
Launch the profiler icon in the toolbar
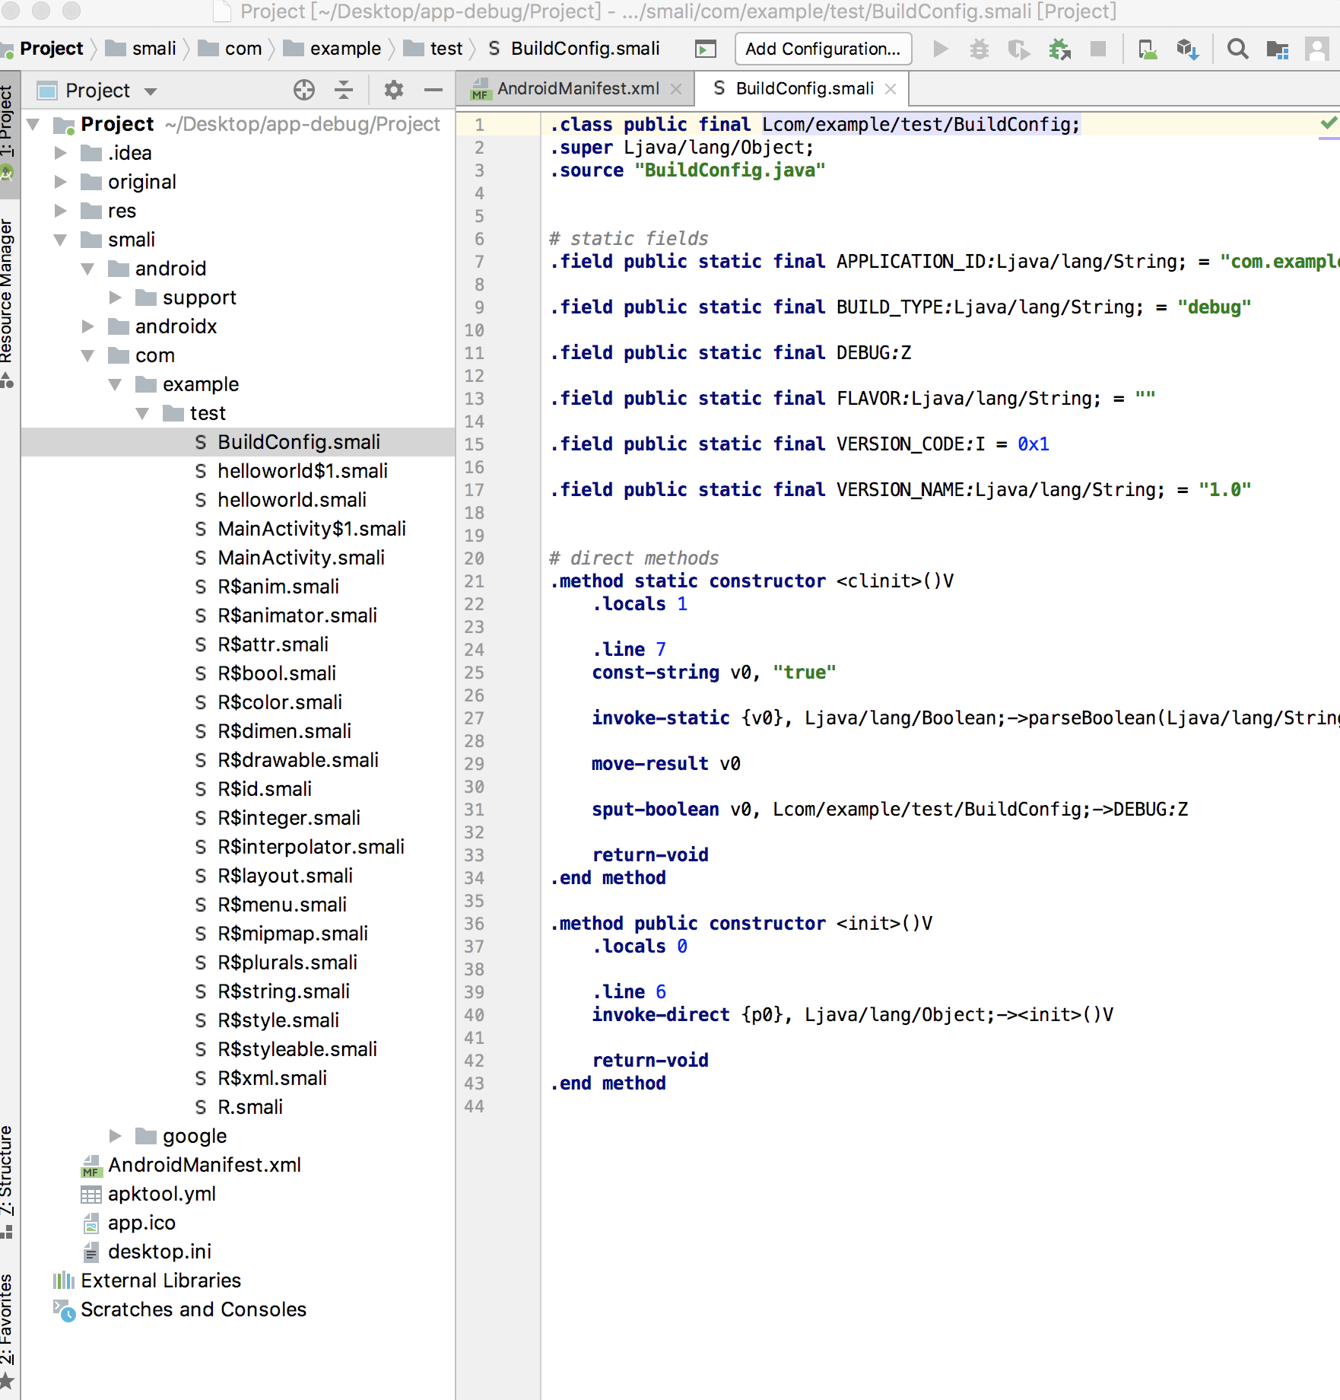click(x=1059, y=48)
